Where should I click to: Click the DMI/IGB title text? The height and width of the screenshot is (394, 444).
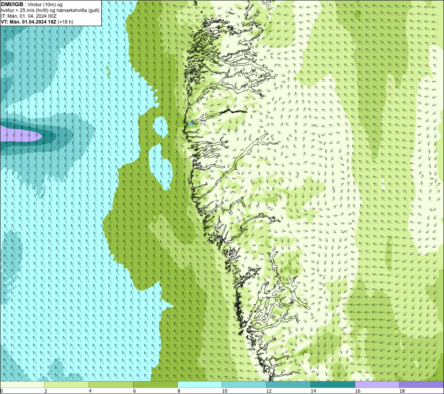[x=12, y=4]
